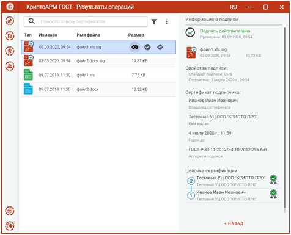291x235 pixels.
Task: Select the файл1.xls.sig name in the list
Action: [x=89, y=47]
